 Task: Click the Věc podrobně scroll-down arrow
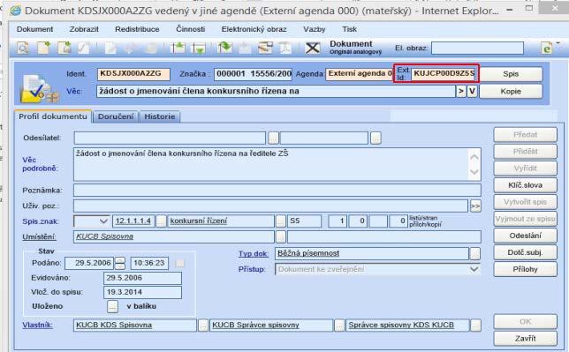(474, 172)
